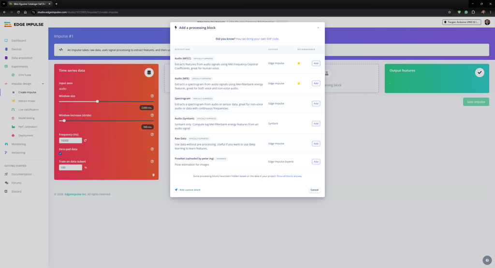Open Discord link in sidebar
The height and width of the screenshot is (268, 495).
click(x=16, y=191)
